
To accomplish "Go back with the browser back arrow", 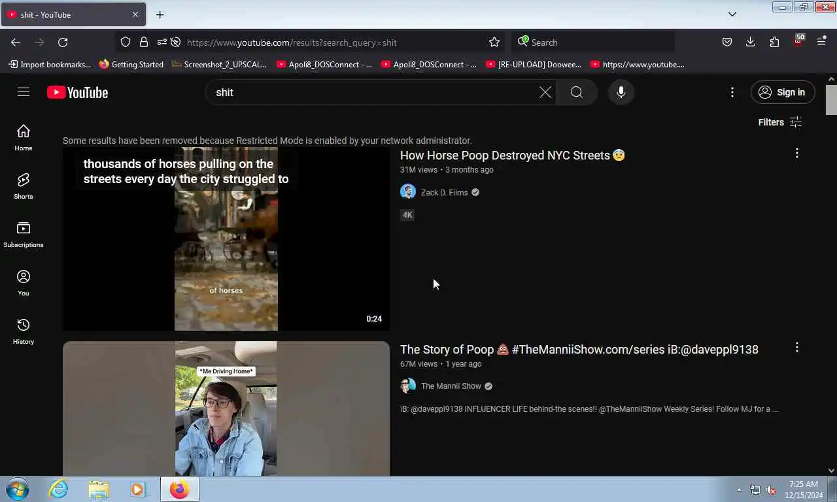I will coord(16,42).
